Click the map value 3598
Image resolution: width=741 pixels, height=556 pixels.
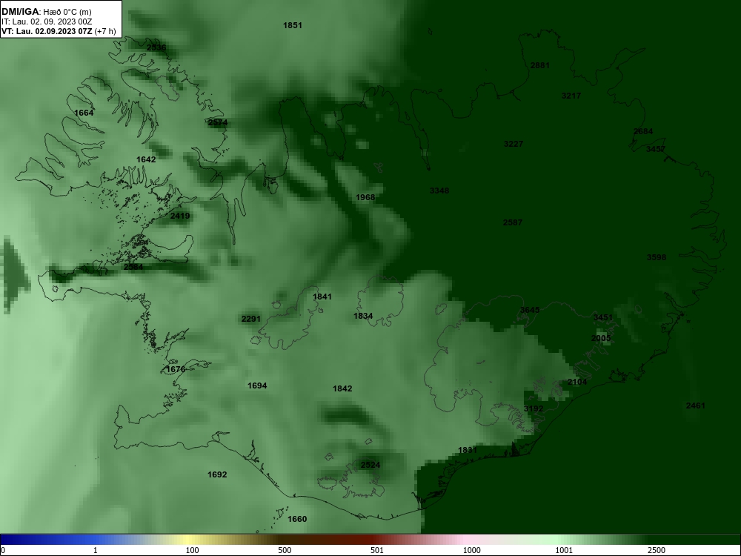pyautogui.click(x=657, y=258)
